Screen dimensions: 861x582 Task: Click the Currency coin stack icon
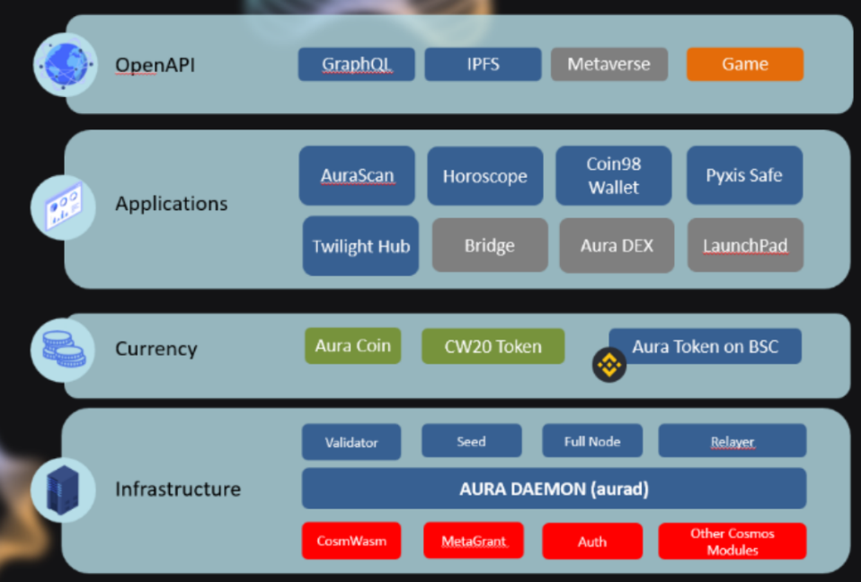pyautogui.click(x=63, y=349)
